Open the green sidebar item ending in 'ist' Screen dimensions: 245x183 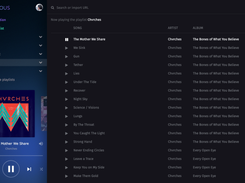pos(2,28)
